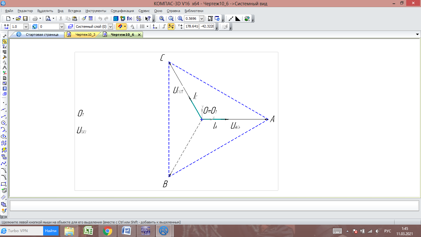
Task: Click the Point drawing tool
Action: pos(4,103)
